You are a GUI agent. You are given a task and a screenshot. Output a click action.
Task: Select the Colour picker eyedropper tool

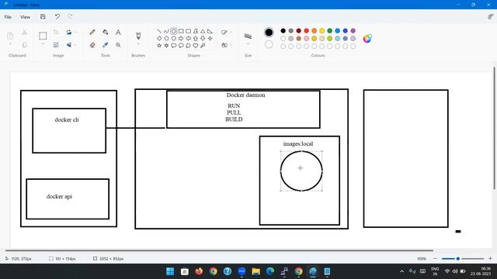point(106,45)
